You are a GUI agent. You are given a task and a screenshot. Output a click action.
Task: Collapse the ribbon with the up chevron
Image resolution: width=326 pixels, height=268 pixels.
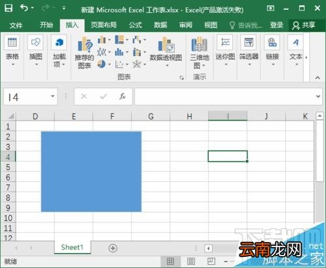pyautogui.click(x=318, y=78)
